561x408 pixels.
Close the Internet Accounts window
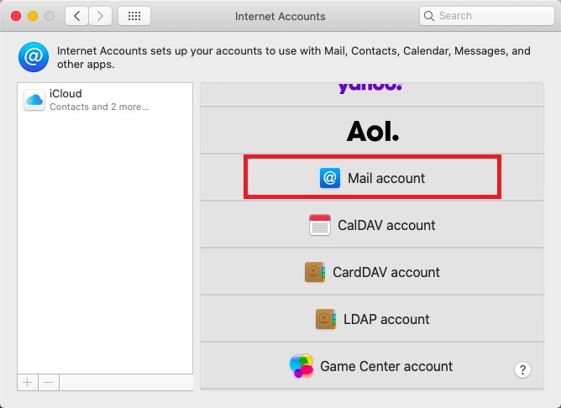(16, 16)
